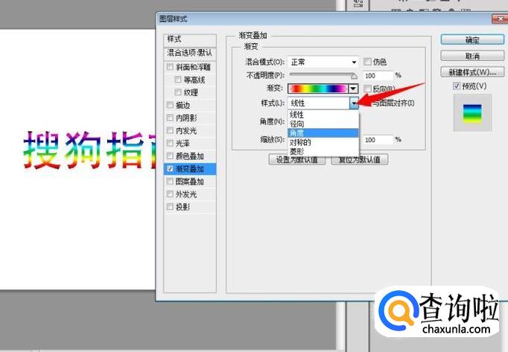The height and width of the screenshot is (352, 508).
Task: Click the 取消 button
Action: pos(472,56)
